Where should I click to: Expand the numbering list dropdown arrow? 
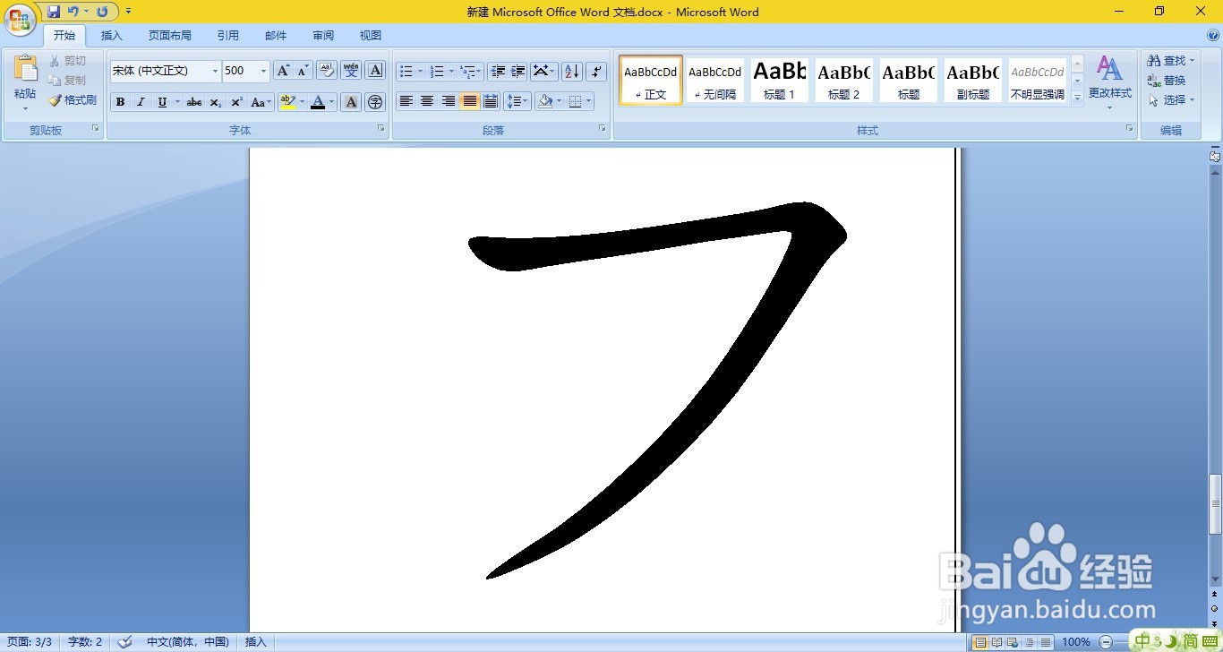(x=451, y=71)
